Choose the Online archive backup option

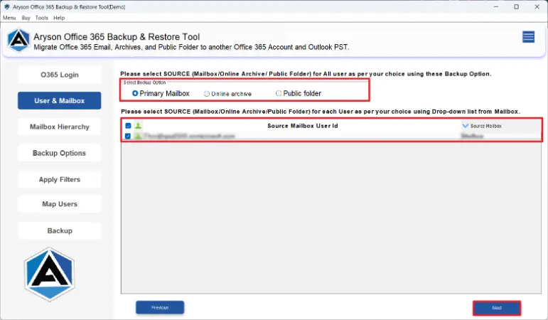[207, 93]
